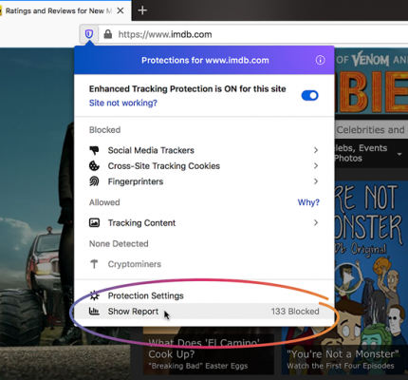Expand Cross-Site Tracking Cookies chevron
408x380 pixels.
pyautogui.click(x=316, y=165)
